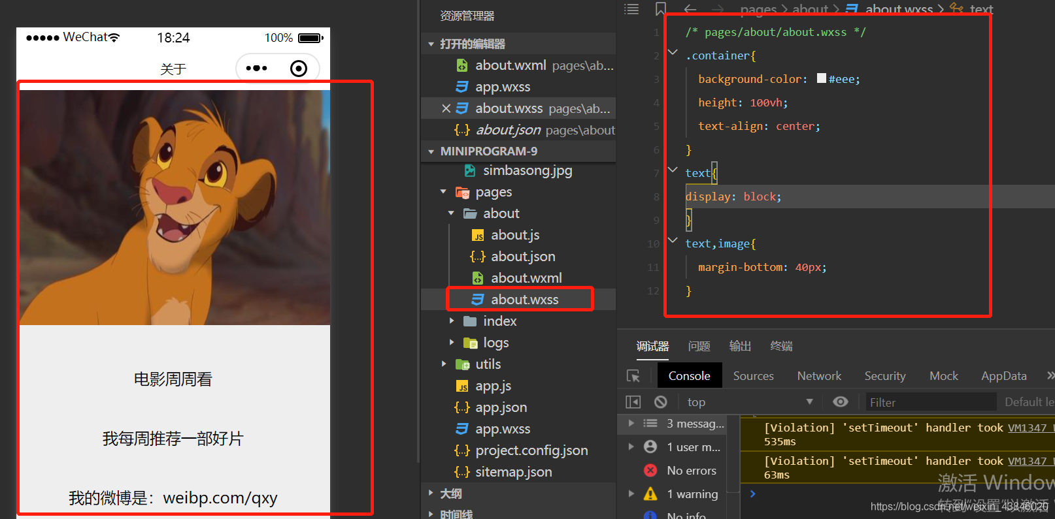
Task: Navigate forward with the editor right arrow
Action: click(x=718, y=9)
